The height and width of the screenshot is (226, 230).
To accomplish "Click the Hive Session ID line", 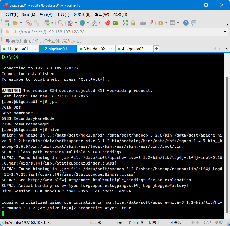I will click(x=66, y=191).
